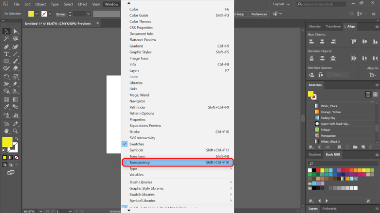Click the Basic RGB search field
Viewport: 380px width, 213px height.
(x=343, y=164)
